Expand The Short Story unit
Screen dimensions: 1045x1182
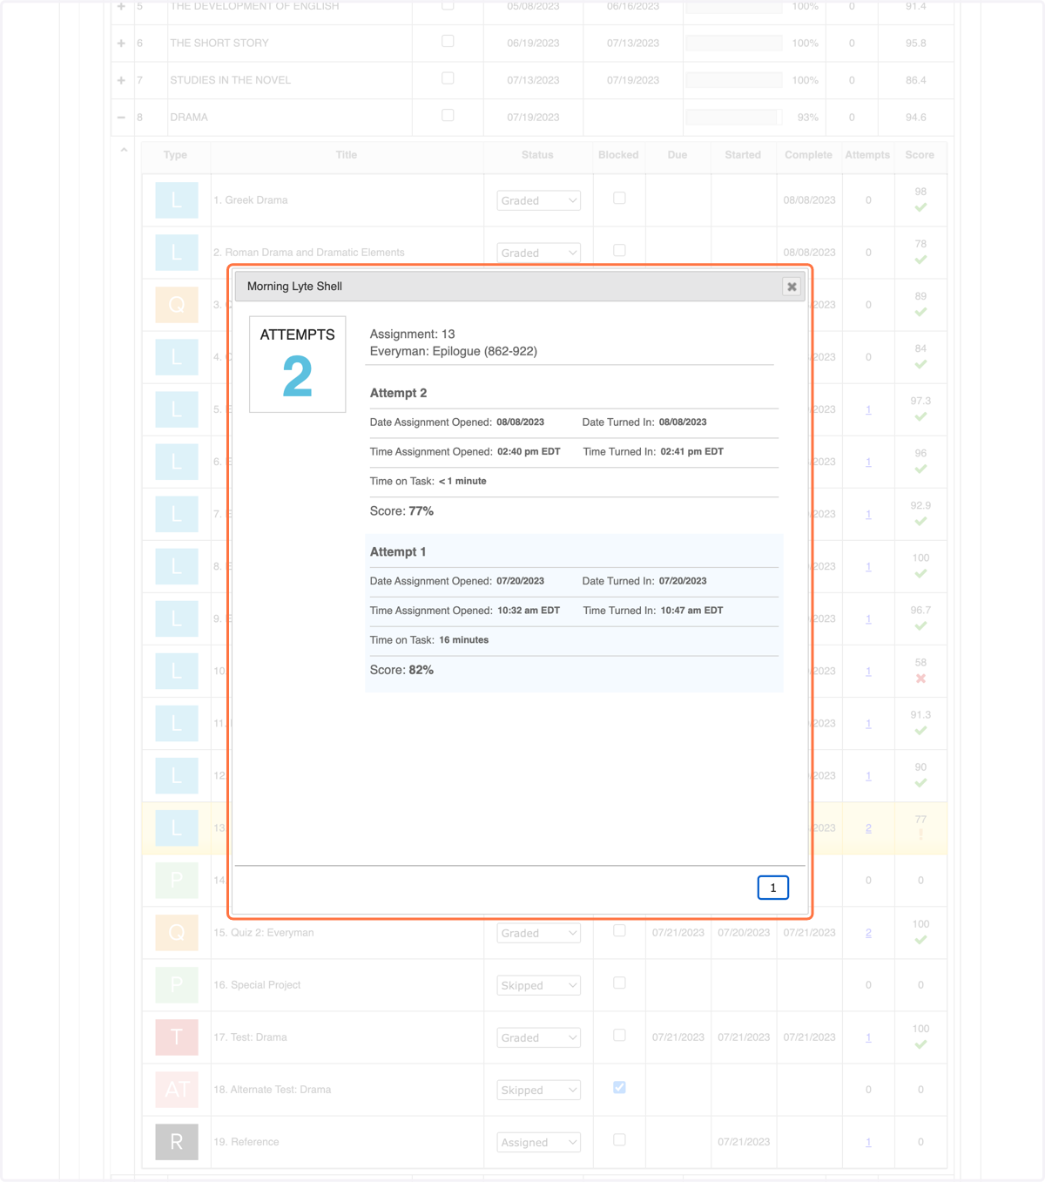(121, 43)
